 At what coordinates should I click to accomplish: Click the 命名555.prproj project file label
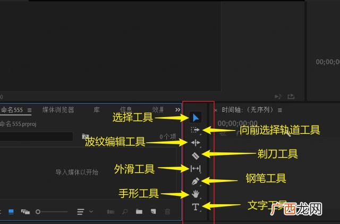point(18,124)
